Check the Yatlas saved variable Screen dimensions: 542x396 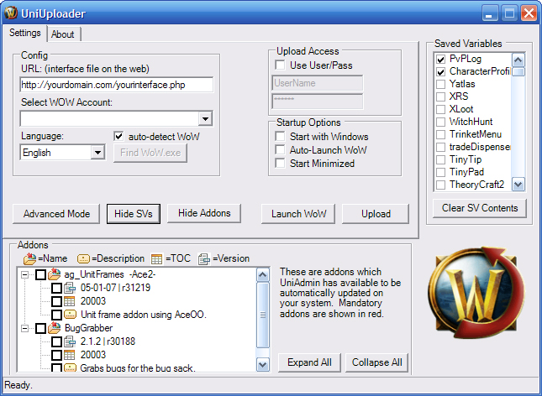click(440, 84)
